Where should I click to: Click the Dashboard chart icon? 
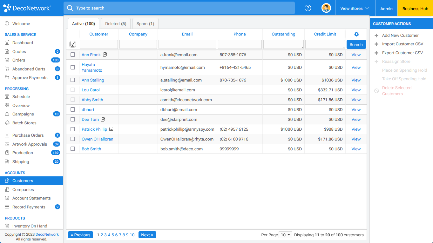7,43
